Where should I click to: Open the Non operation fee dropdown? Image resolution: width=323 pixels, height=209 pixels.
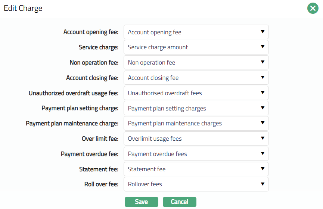(x=196, y=63)
